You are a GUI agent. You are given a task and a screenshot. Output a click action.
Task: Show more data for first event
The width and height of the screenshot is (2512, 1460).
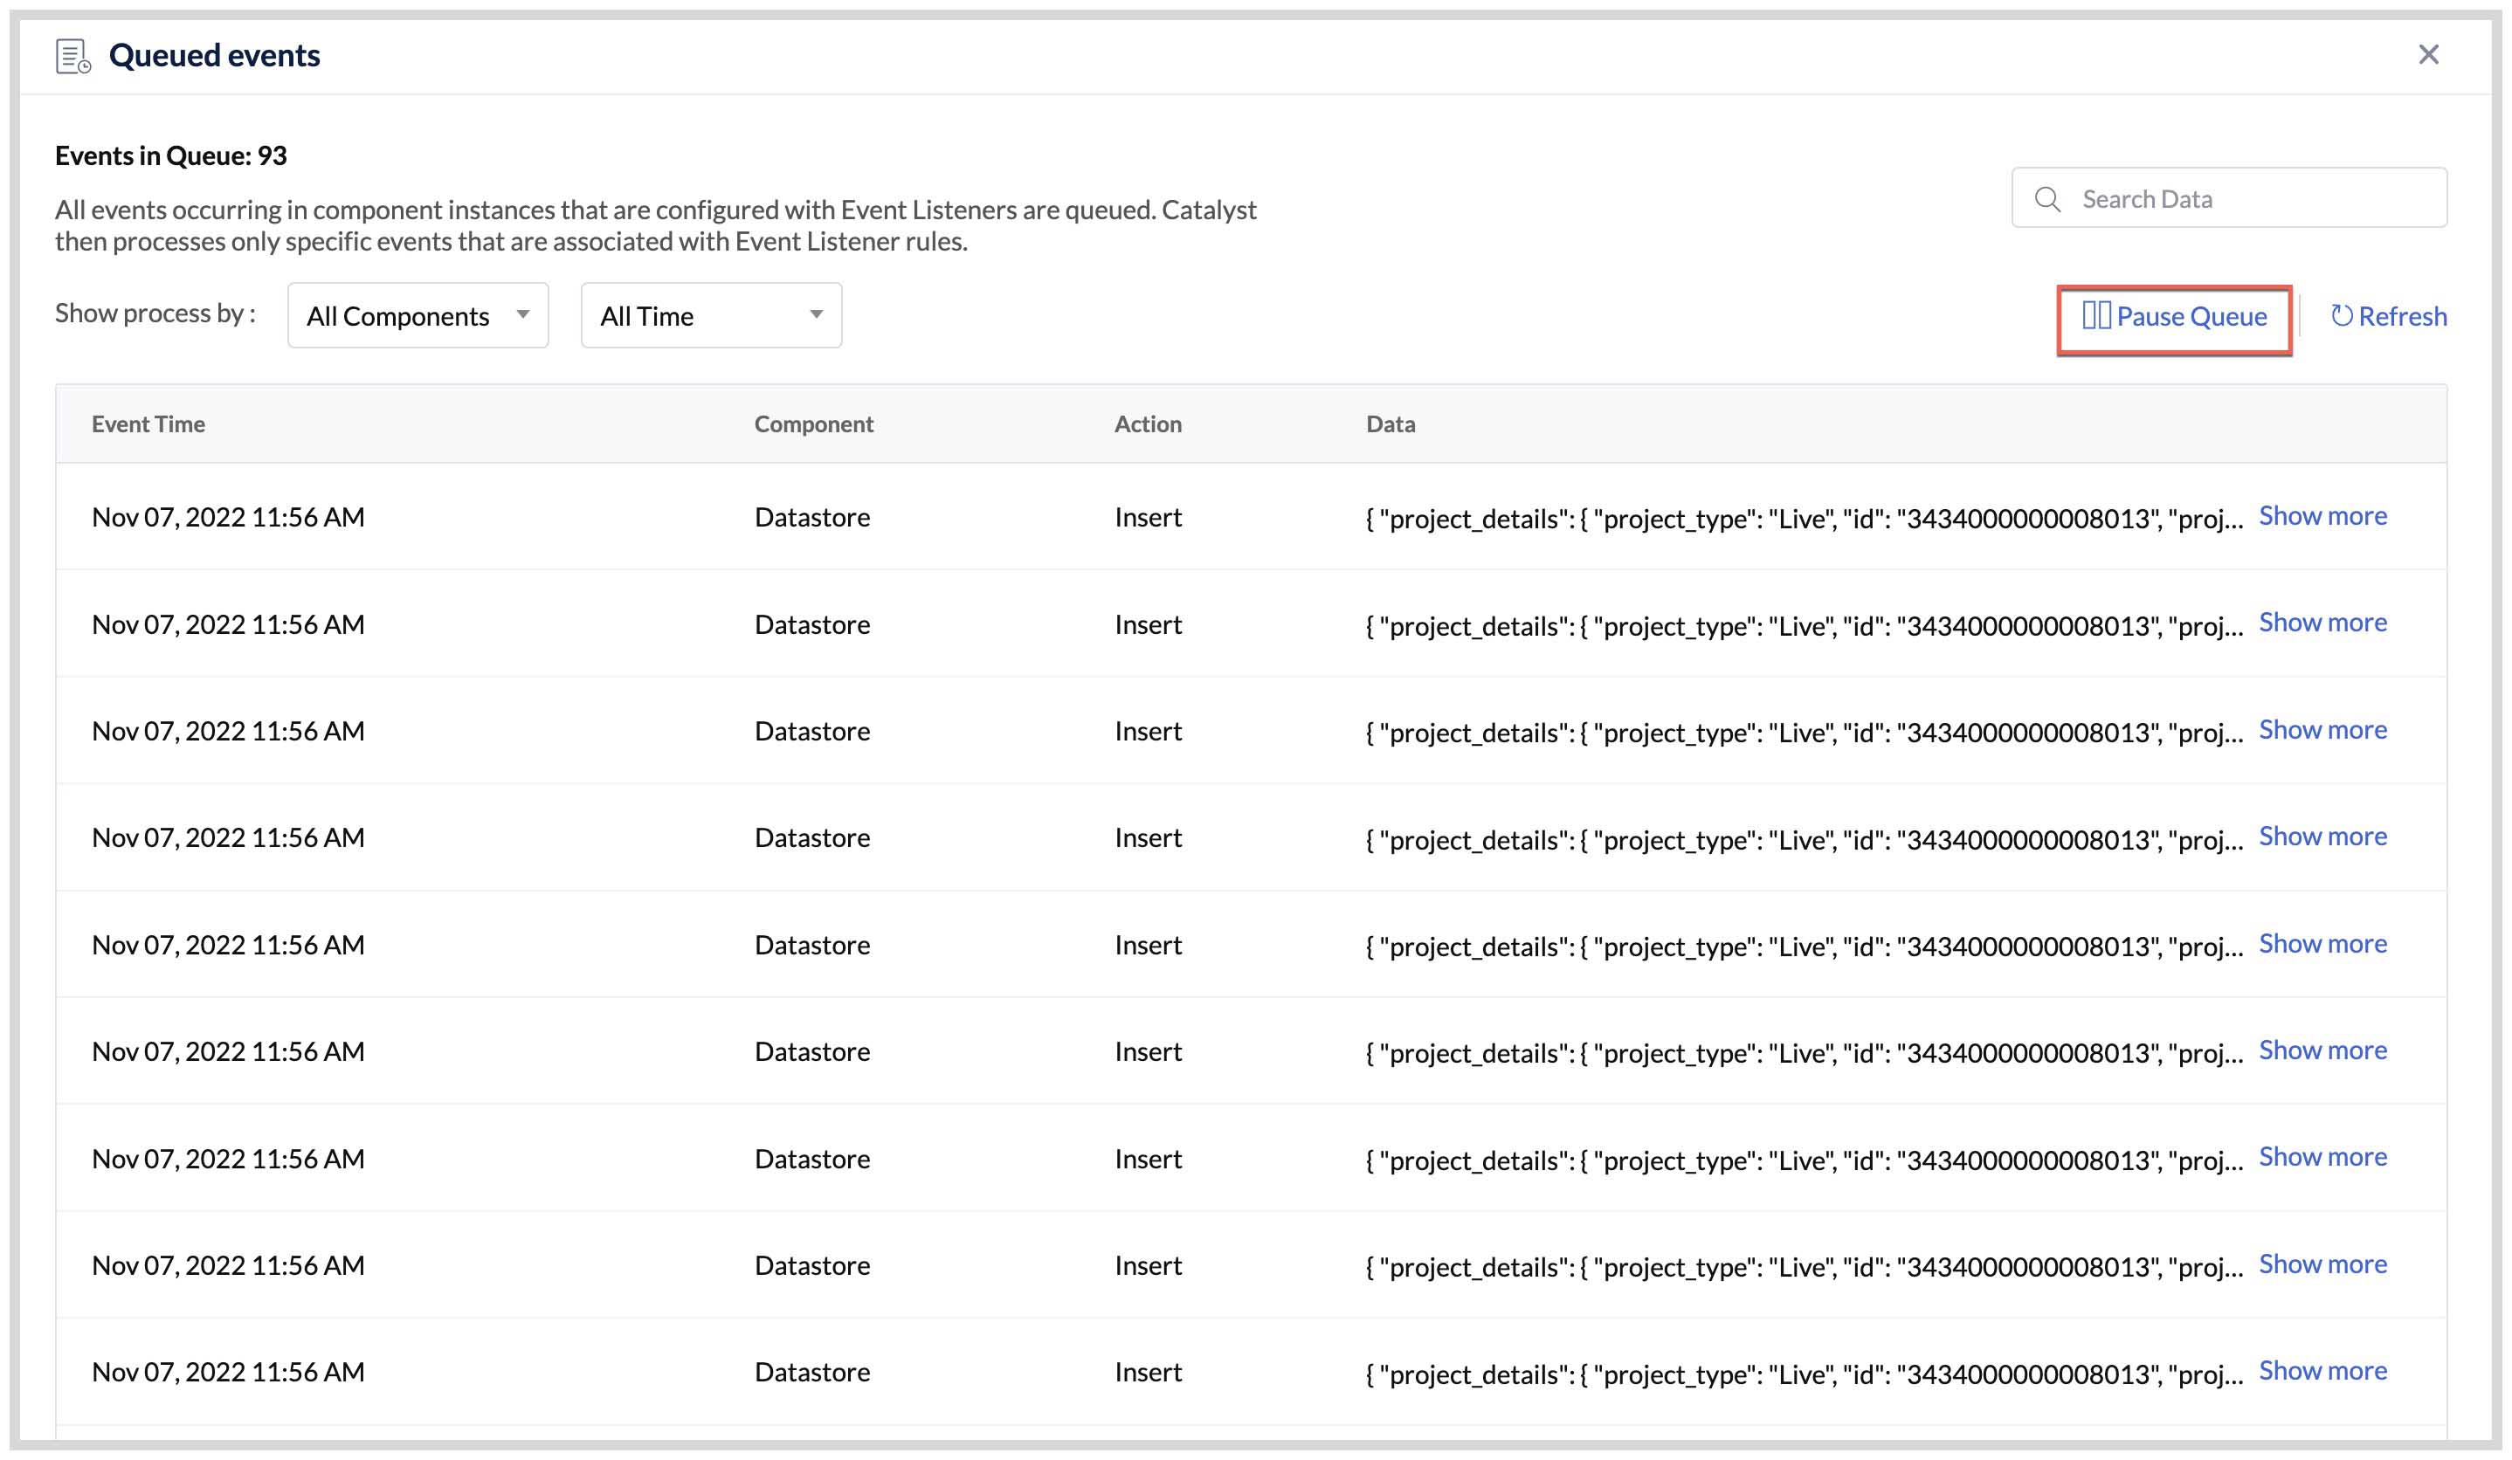tap(2322, 515)
